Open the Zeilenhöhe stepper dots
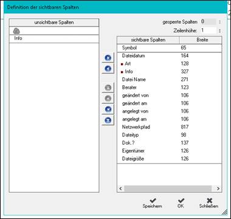 point(220,31)
